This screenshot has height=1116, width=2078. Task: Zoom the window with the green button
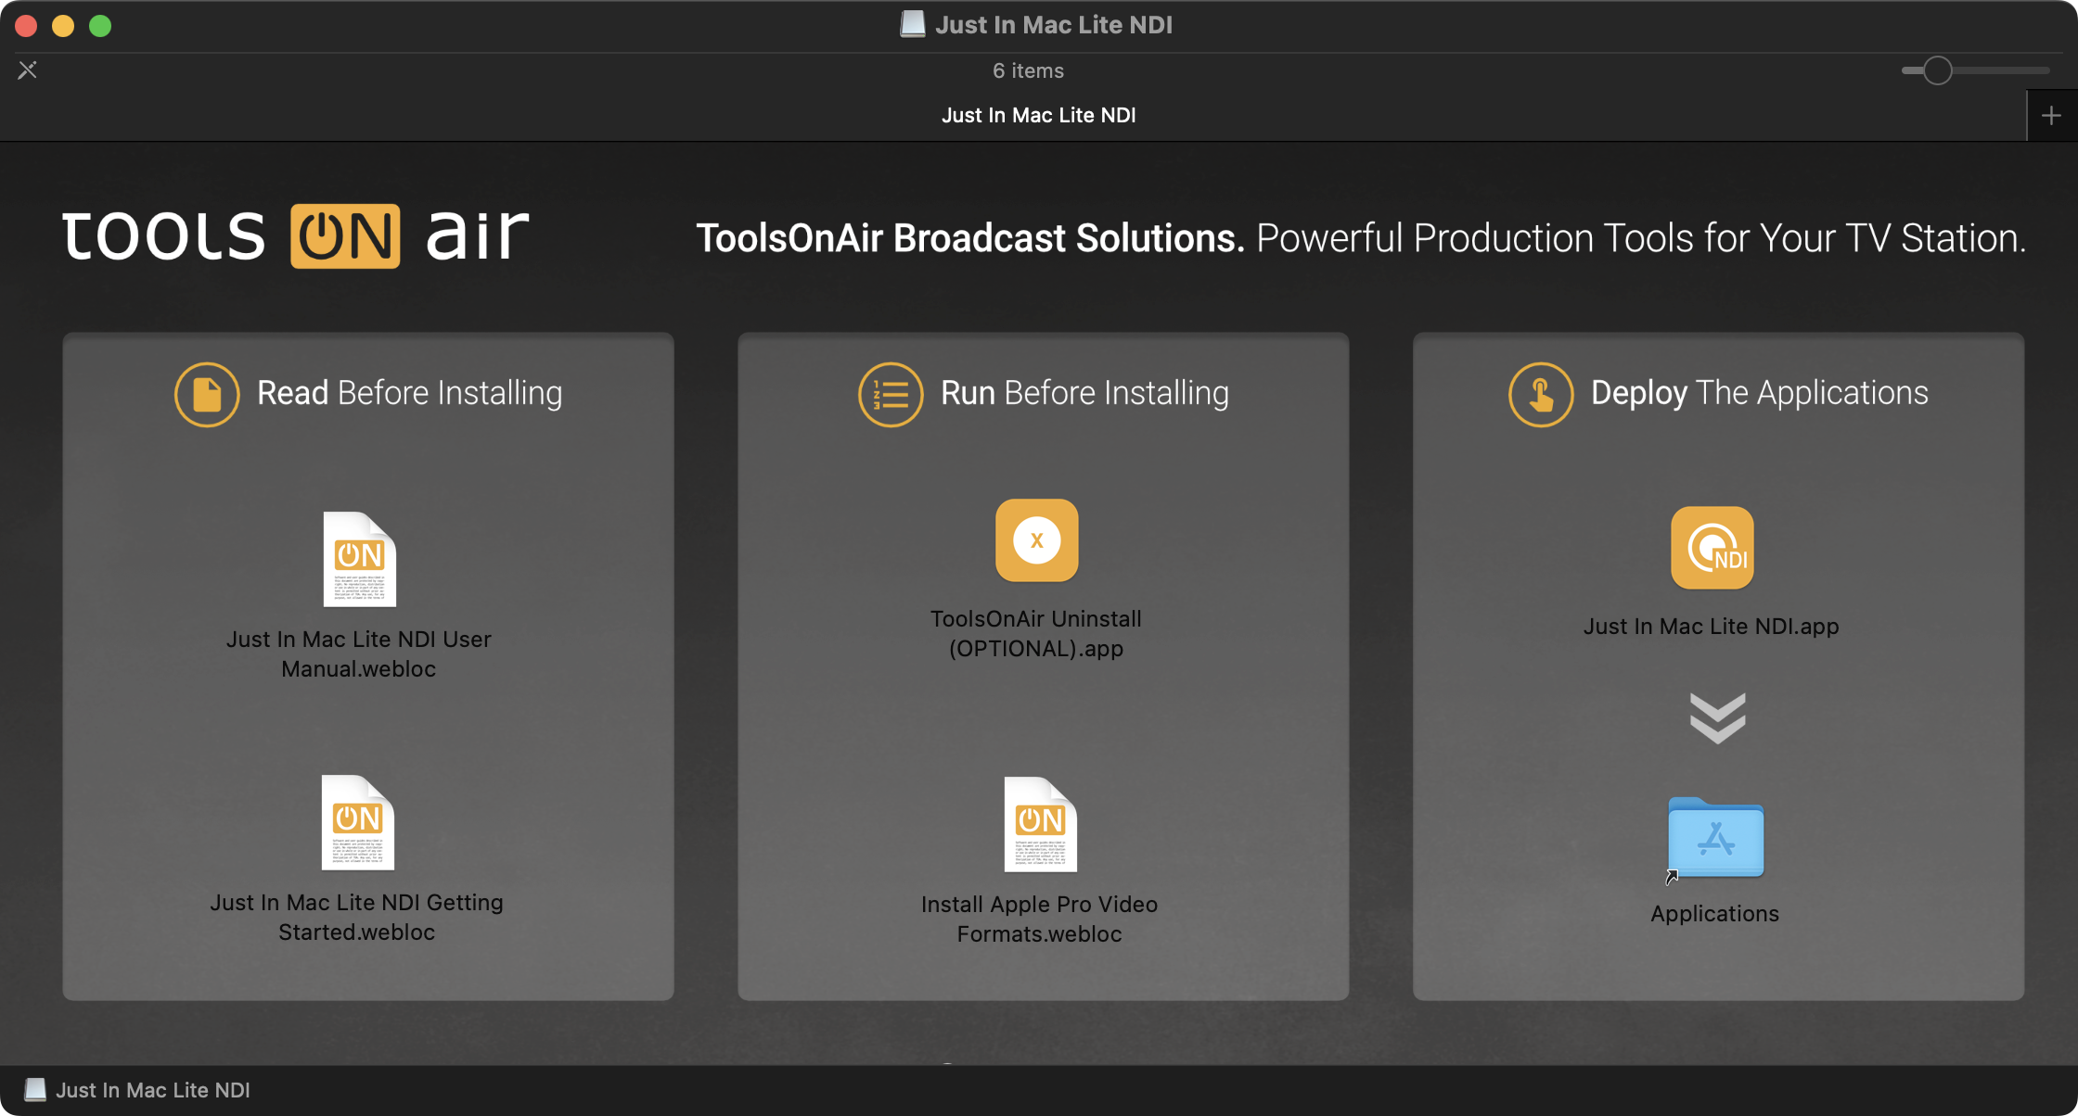tap(100, 25)
